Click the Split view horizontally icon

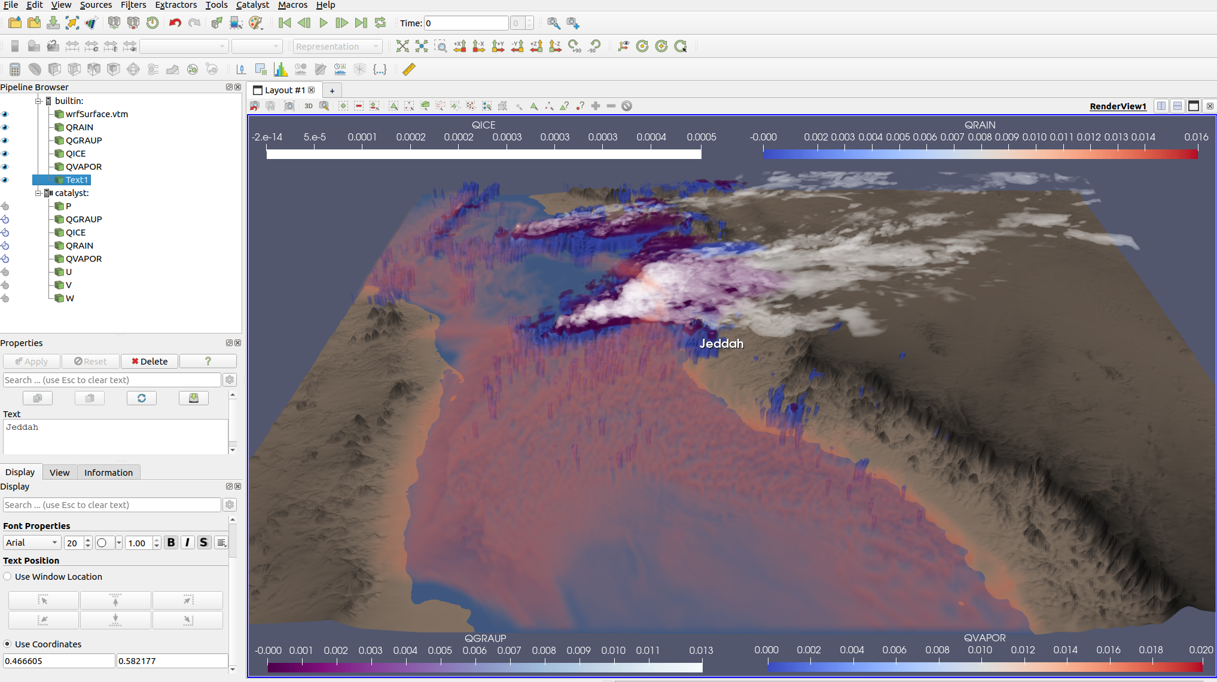[x=1161, y=106]
